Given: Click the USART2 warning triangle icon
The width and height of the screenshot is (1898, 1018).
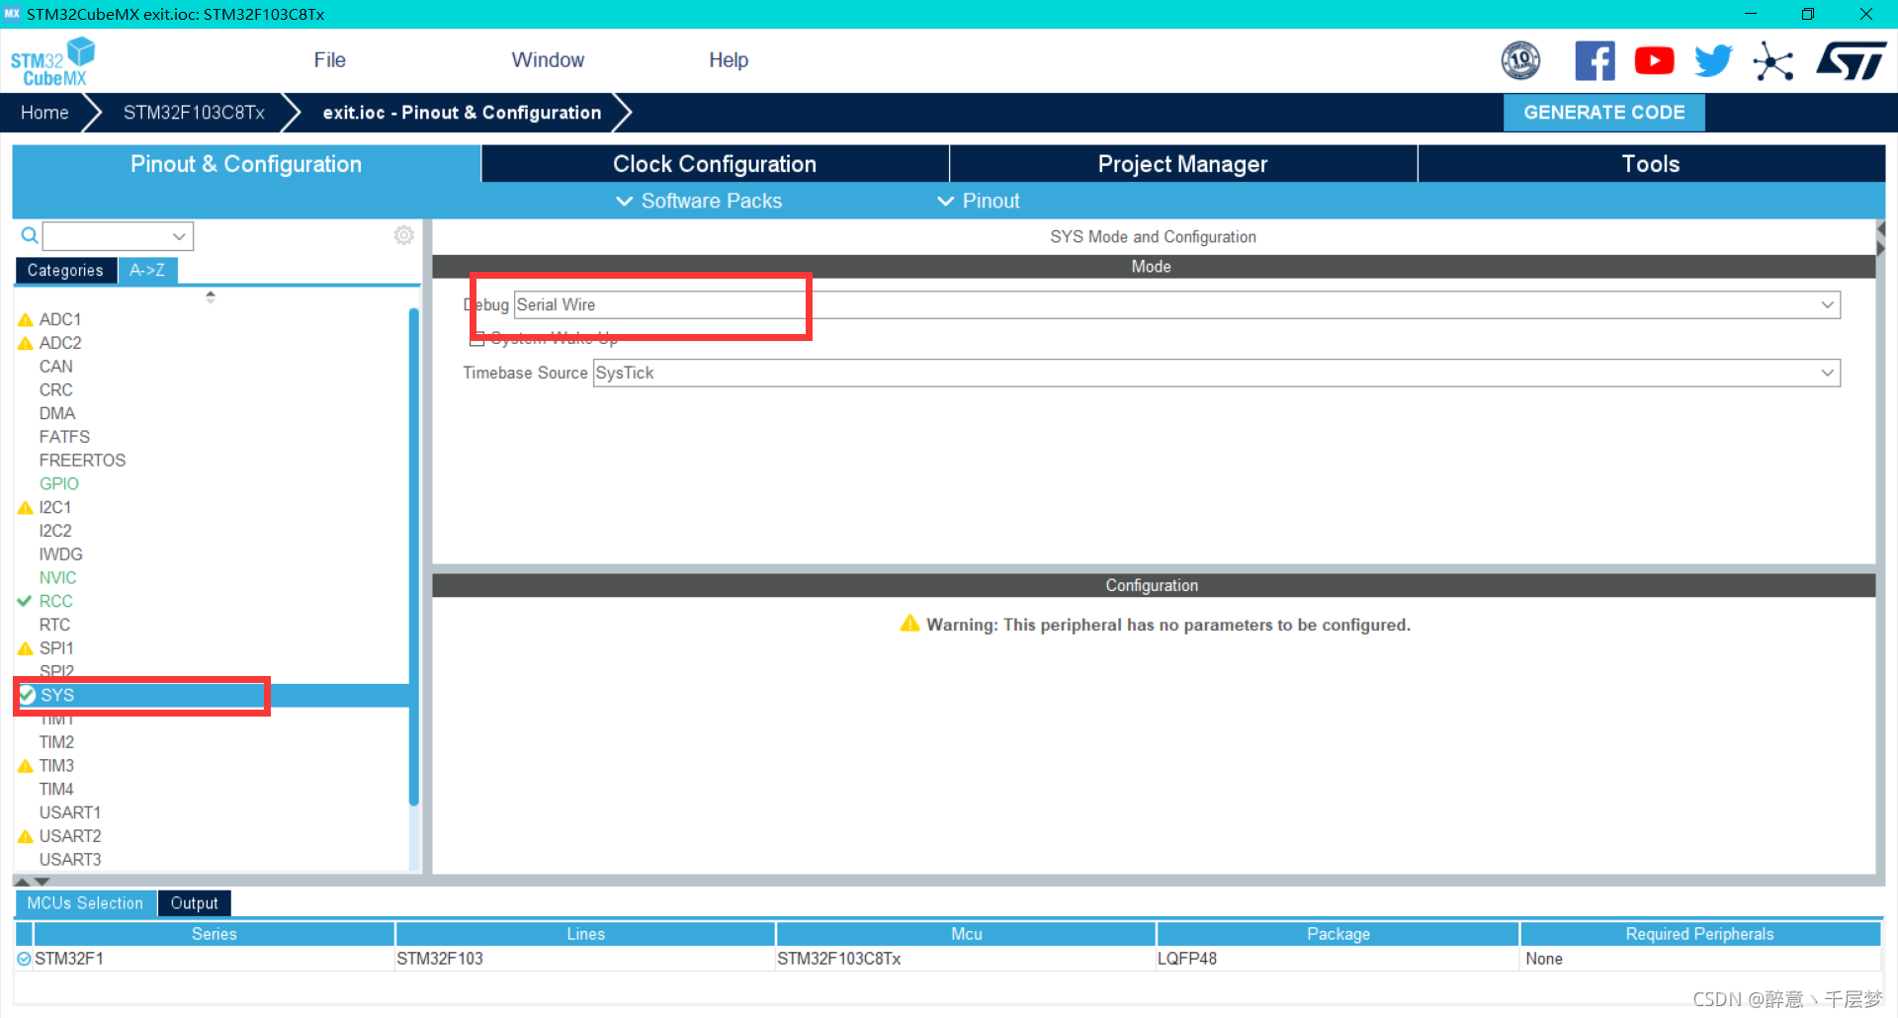Looking at the screenshot, I should pos(26,837).
